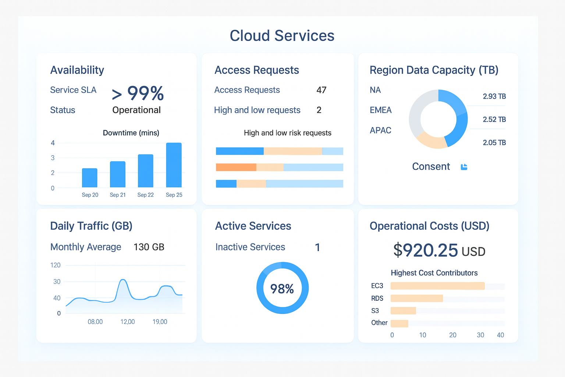The width and height of the screenshot is (565, 377).
Task: Click the orange segment in risk requests chart
Action: click(x=236, y=168)
